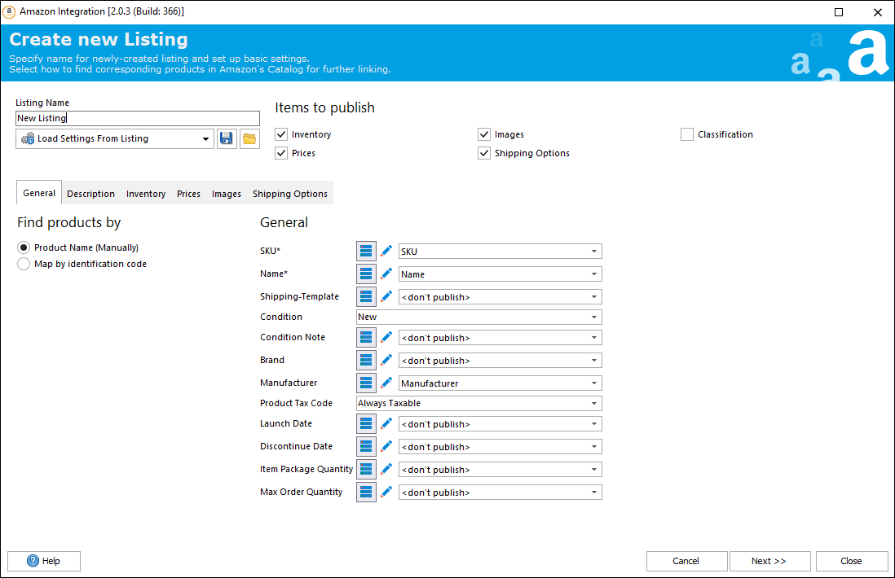This screenshot has width=895, height=578.
Task: Open Item Package Quantity dropdown
Action: point(500,470)
